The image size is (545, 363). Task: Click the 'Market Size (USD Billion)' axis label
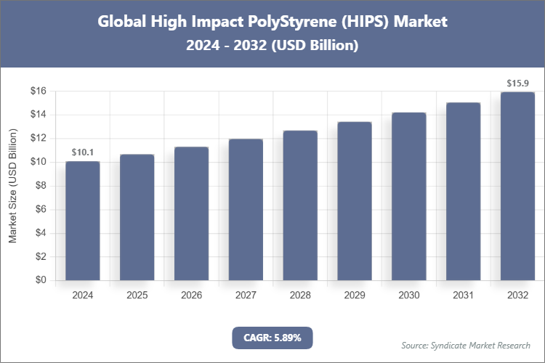(x=12, y=186)
